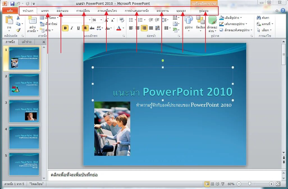Click the zoom slider handle
Image resolution: width=288 pixels, height=189 pixels.
pyautogui.click(x=250, y=184)
